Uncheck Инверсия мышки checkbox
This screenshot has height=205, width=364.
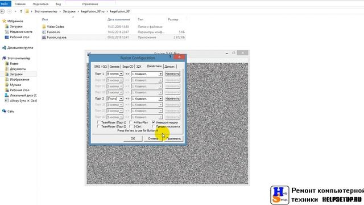click(154, 122)
